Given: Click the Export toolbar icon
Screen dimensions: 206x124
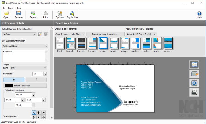Looking at the screenshot, I should coord(33,15).
